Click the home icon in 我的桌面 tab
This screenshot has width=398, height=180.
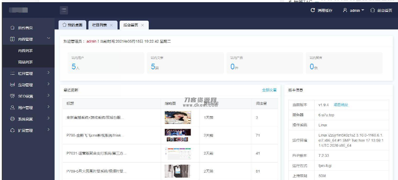coord(64,25)
